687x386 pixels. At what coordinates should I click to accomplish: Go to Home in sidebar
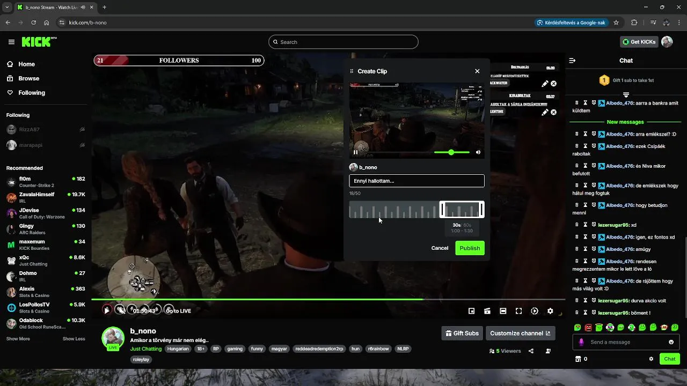[x=26, y=64]
